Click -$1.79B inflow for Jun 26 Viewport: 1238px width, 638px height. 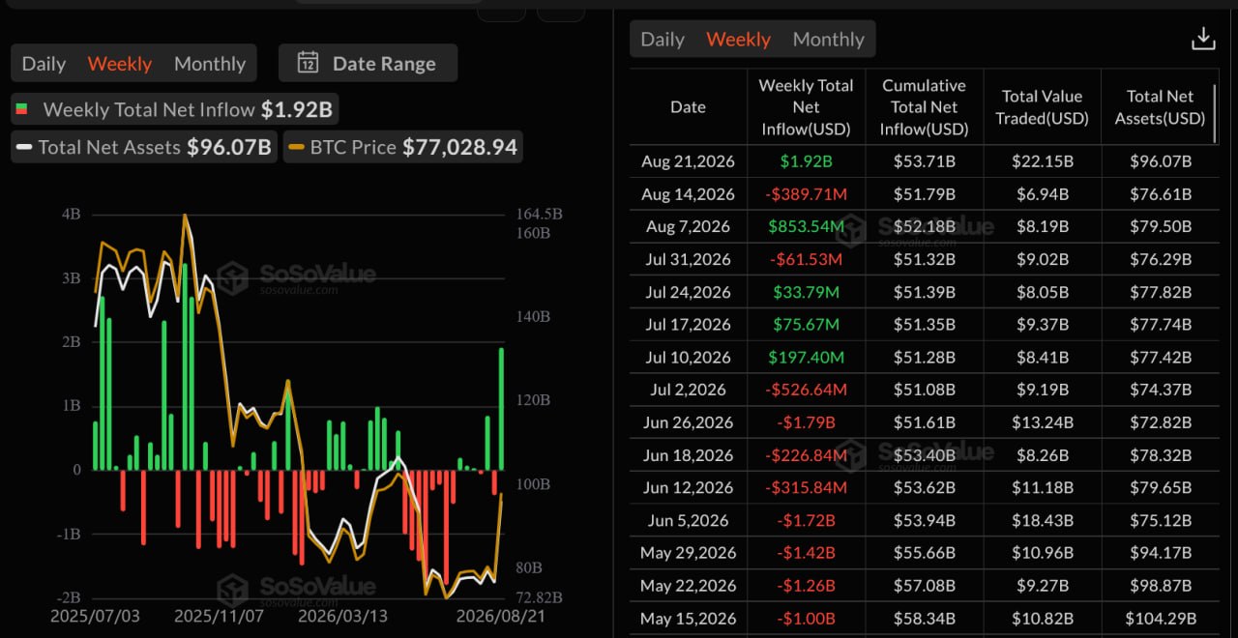(806, 422)
